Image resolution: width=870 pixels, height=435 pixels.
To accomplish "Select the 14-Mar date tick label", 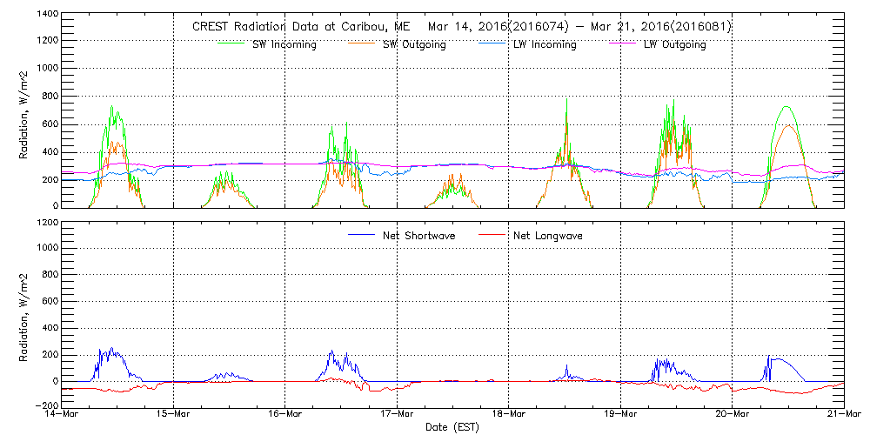I will 63,415.
